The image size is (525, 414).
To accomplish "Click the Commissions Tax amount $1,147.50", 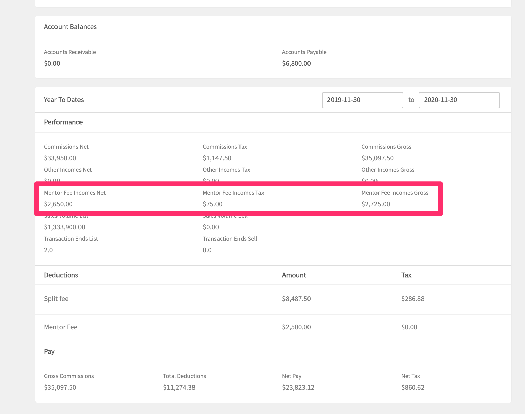I will (217, 158).
